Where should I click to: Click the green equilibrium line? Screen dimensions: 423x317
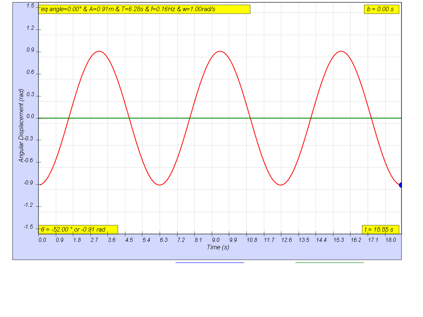[x=220, y=118]
